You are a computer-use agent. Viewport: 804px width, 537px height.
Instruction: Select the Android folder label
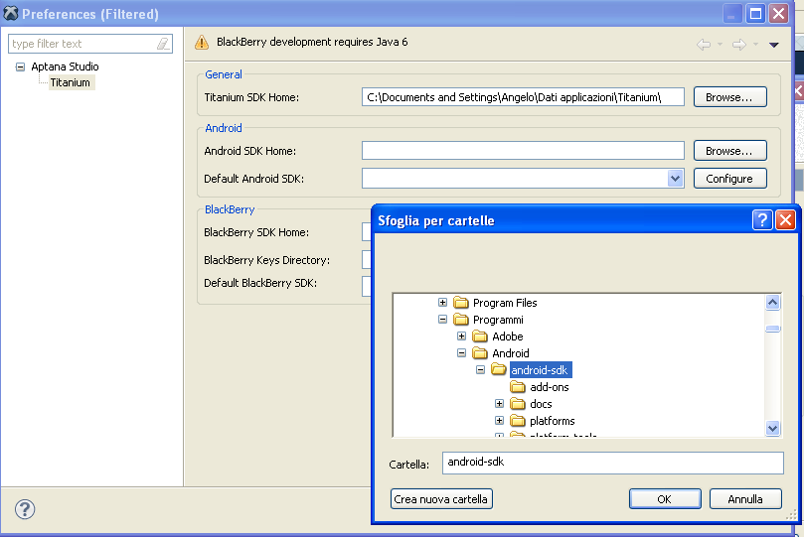(510, 353)
